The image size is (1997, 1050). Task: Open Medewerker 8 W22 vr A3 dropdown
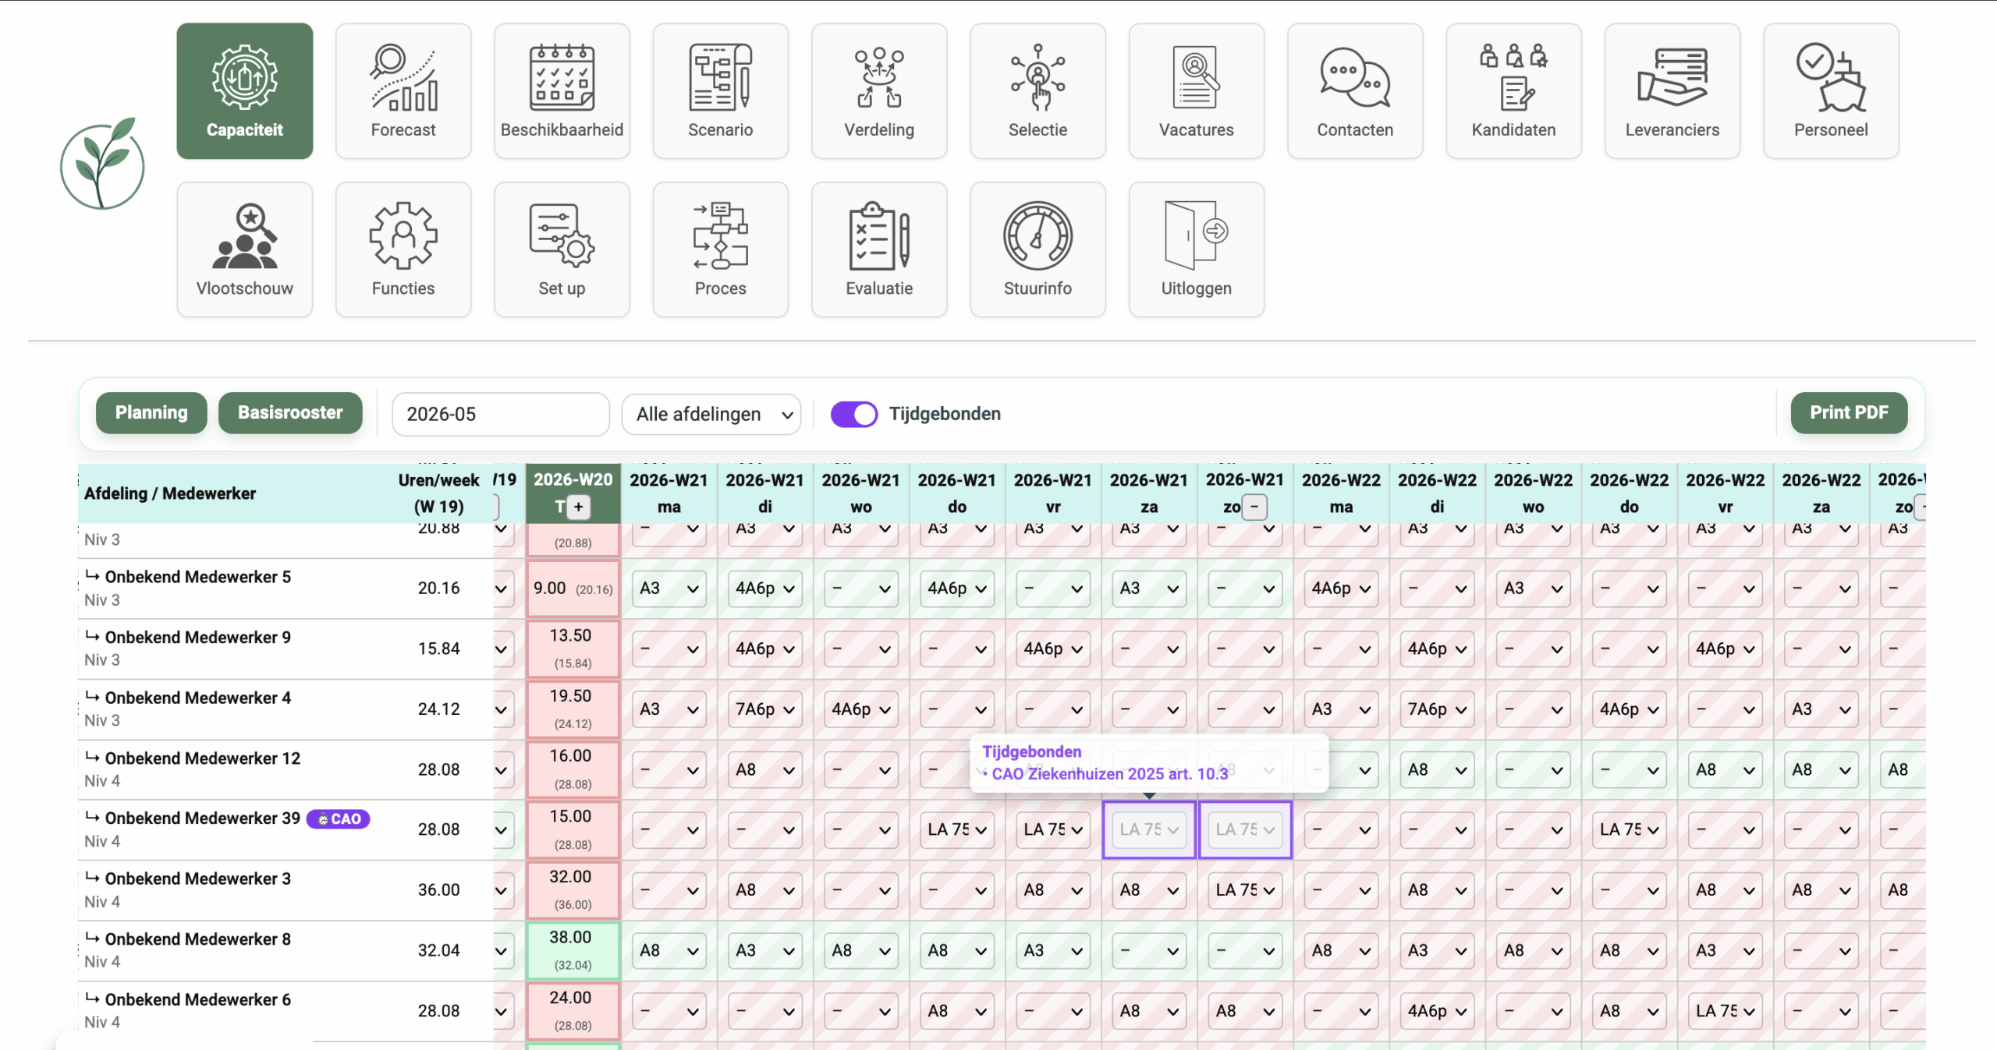(x=1726, y=950)
